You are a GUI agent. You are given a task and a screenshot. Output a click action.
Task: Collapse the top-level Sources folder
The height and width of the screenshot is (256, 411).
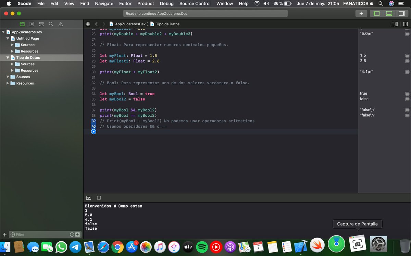tap(8, 77)
